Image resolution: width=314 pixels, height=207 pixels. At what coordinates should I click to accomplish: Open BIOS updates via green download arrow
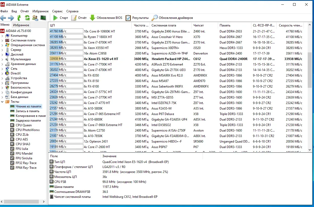coord(93,18)
